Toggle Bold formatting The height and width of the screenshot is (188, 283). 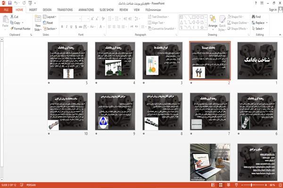[62, 27]
